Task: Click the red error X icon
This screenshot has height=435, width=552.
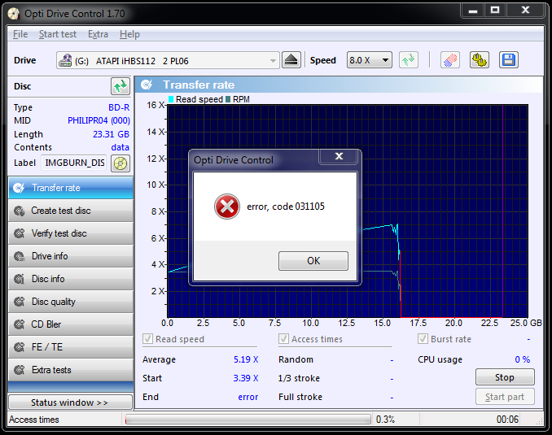Action: (x=227, y=207)
